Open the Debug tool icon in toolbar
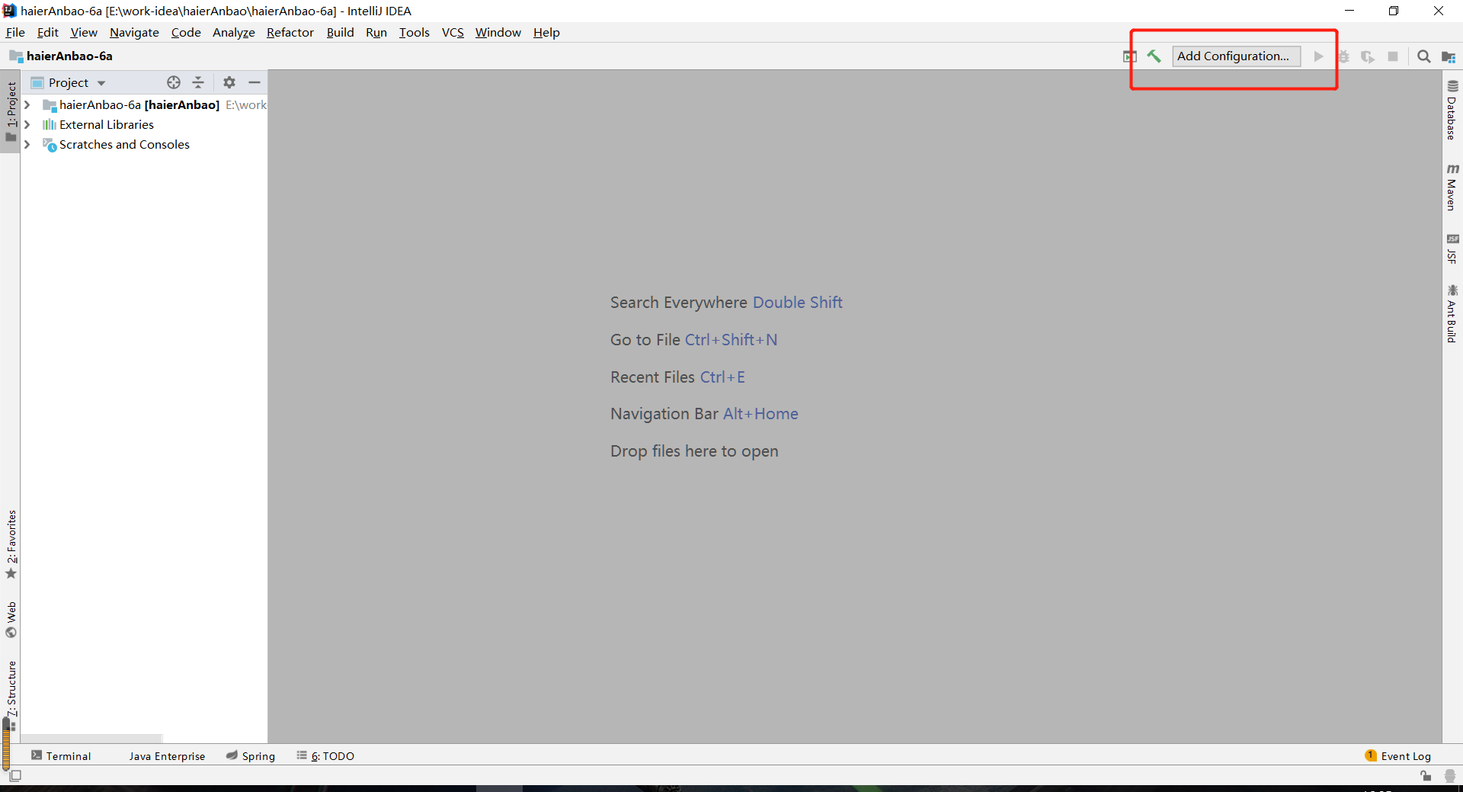The width and height of the screenshot is (1463, 792). click(x=1344, y=56)
